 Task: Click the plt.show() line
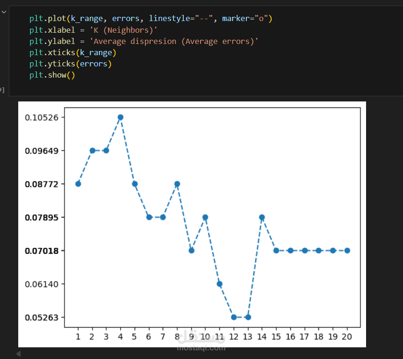point(52,75)
